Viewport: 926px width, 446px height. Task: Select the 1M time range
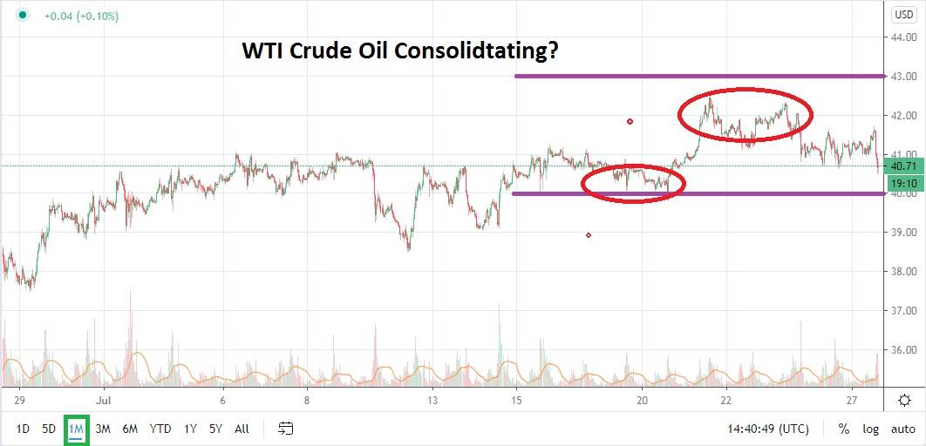click(76, 429)
